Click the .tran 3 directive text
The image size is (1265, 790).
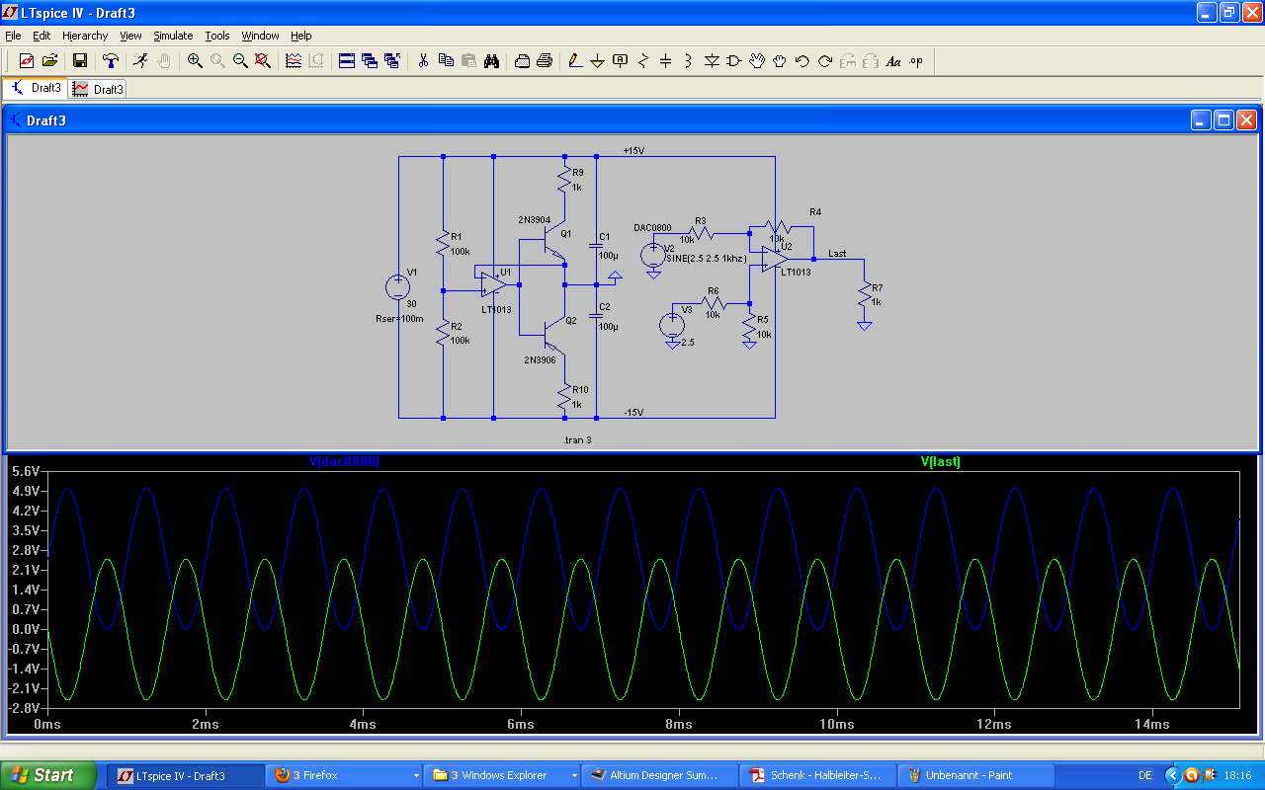coord(577,439)
